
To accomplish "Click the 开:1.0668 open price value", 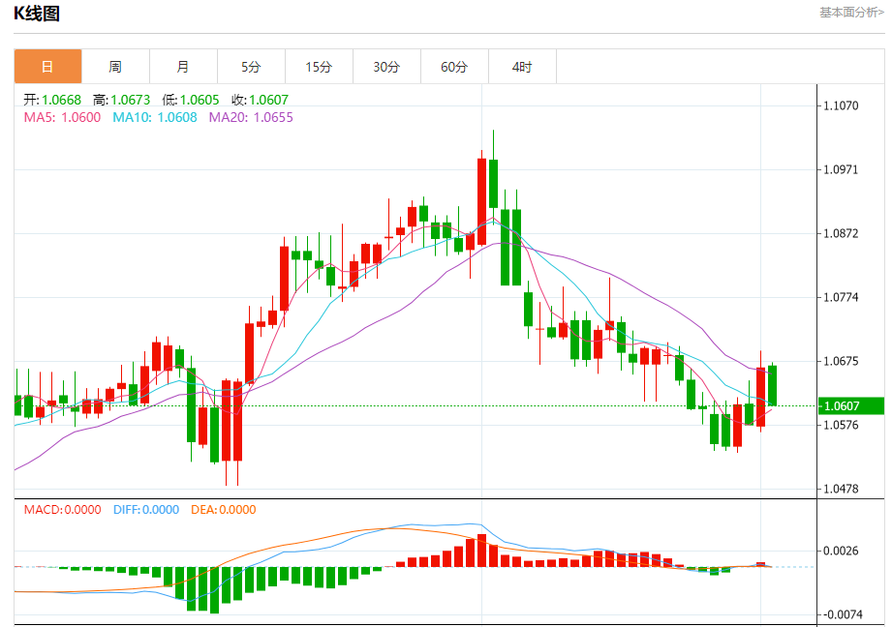I will click(x=52, y=100).
